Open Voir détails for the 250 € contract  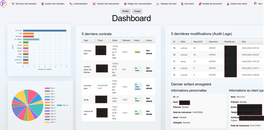click(x=149, y=52)
